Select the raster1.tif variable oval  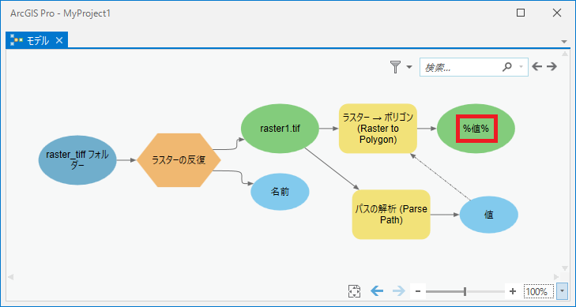tap(280, 129)
